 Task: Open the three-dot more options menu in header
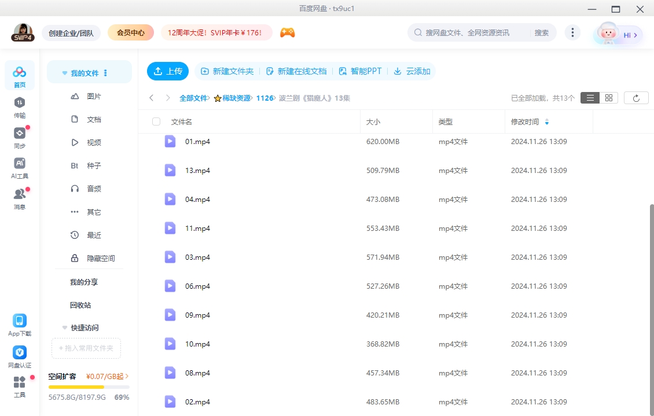click(572, 32)
